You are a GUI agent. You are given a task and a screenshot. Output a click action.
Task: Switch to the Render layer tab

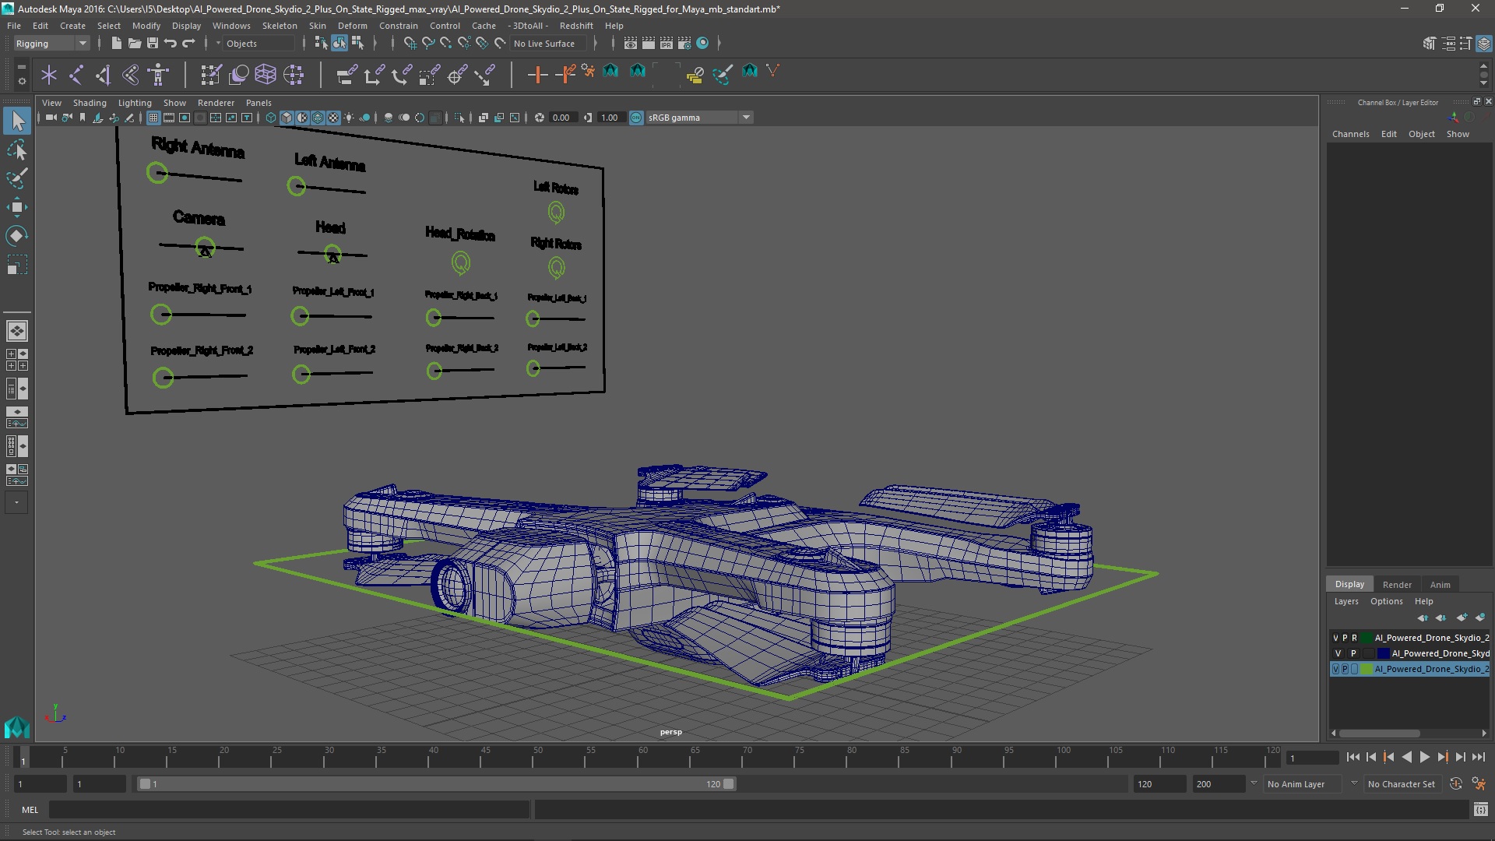(x=1397, y=585)
